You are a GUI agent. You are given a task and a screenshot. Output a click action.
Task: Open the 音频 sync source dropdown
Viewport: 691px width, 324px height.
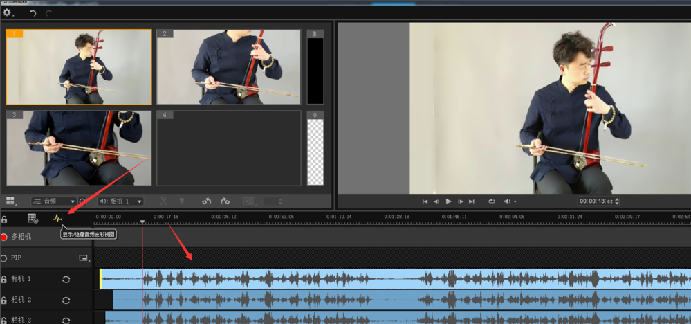53,201
